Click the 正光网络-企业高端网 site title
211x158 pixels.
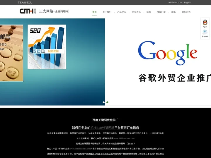click(x=54, y=11)
